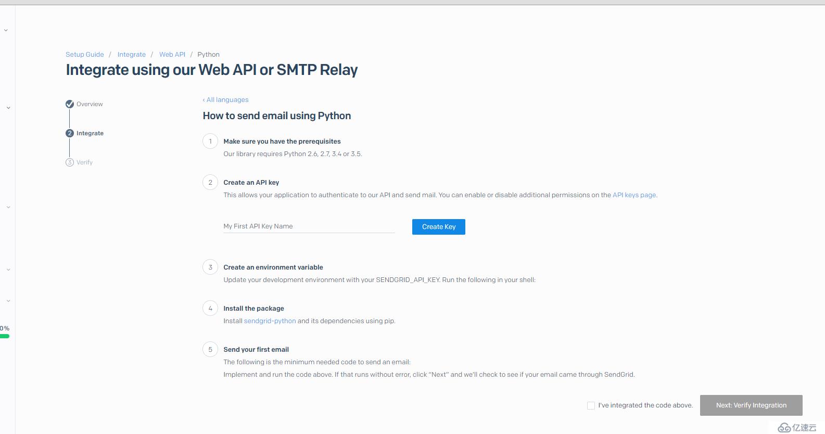Click the 'Create an API key' heading

(x=251, y=183)
